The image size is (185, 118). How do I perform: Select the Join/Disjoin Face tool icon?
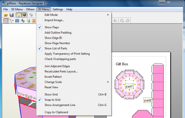[x=11, y=21]
